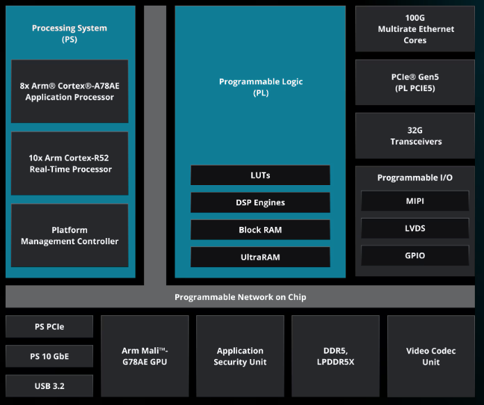484x405 pixels.
Task: Select the LUTs block
Action: [260, 175]
